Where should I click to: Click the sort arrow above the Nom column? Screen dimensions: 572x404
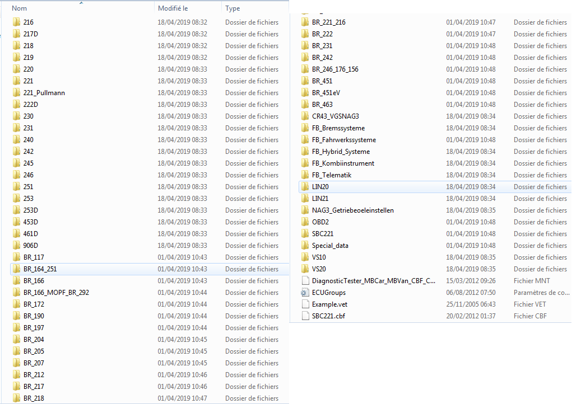point(81,3)
